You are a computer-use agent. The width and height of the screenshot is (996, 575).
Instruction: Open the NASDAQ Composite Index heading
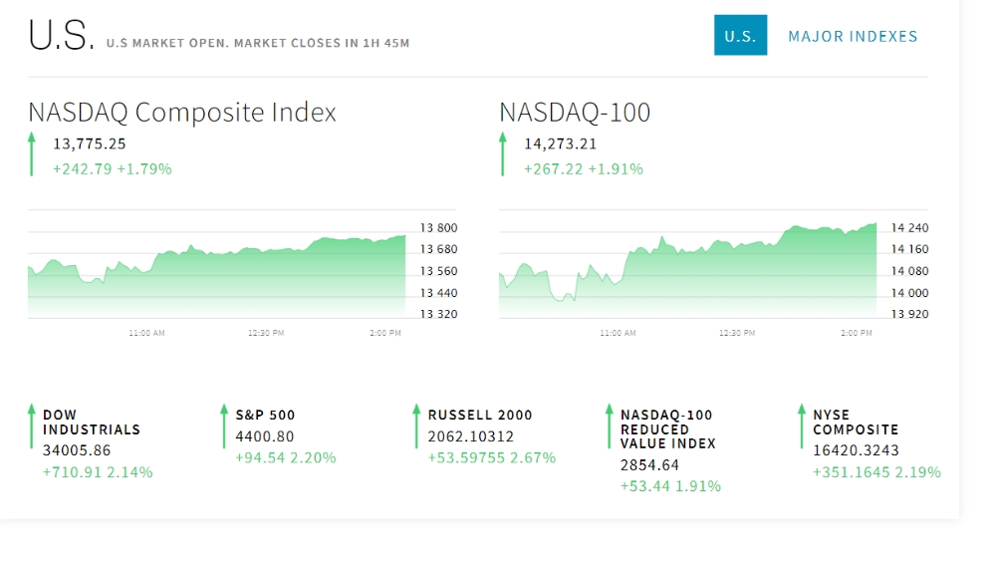181,113
